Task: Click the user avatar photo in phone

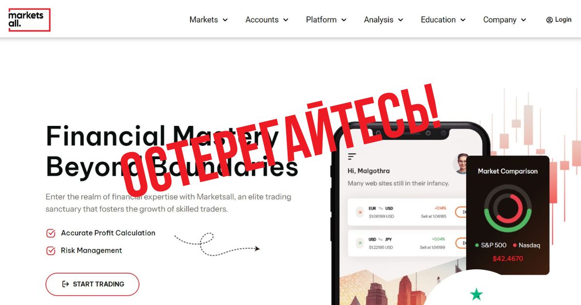Action: click(x=461, y=164)
